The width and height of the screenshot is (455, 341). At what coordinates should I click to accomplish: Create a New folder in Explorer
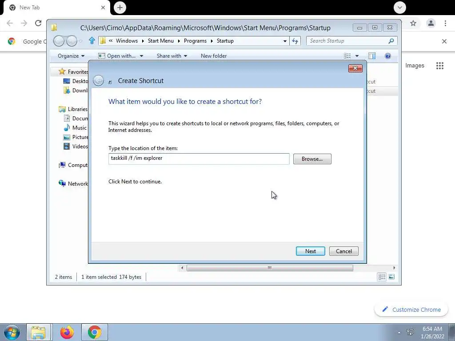[214, 56]
